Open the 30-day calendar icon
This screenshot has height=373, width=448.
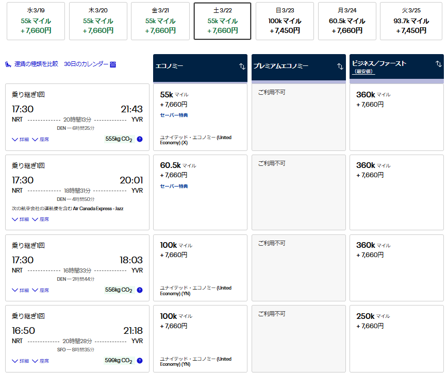tap(113, 64)
